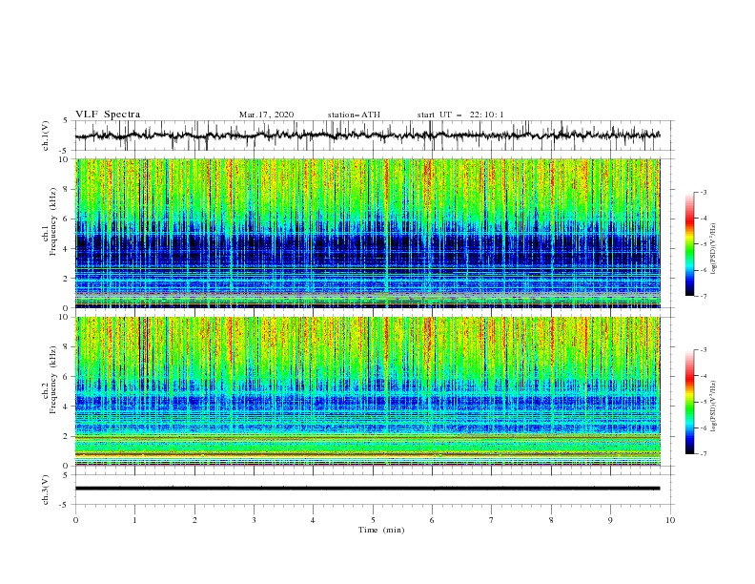Click the "ch.3(V)" axis label

click(46, 490)
